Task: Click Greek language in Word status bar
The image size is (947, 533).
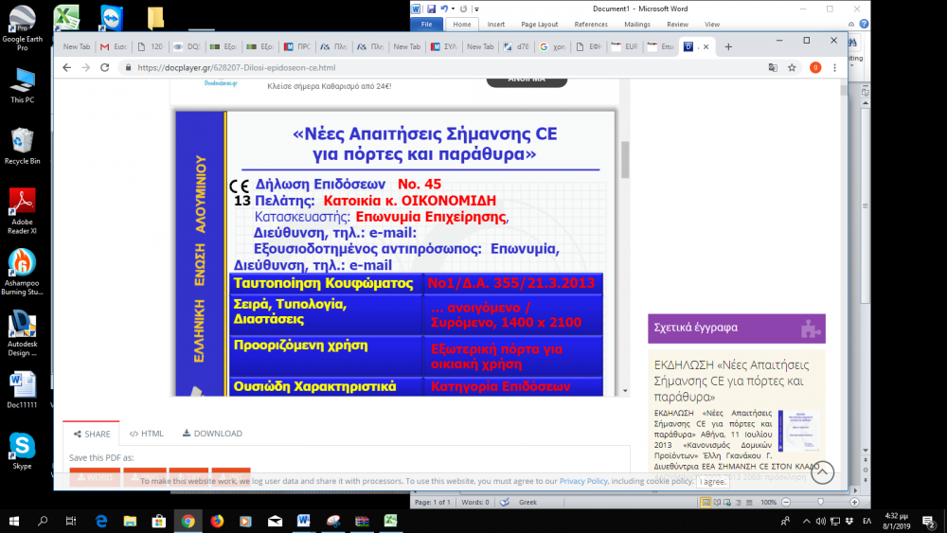Action: [x=527, y=502]
